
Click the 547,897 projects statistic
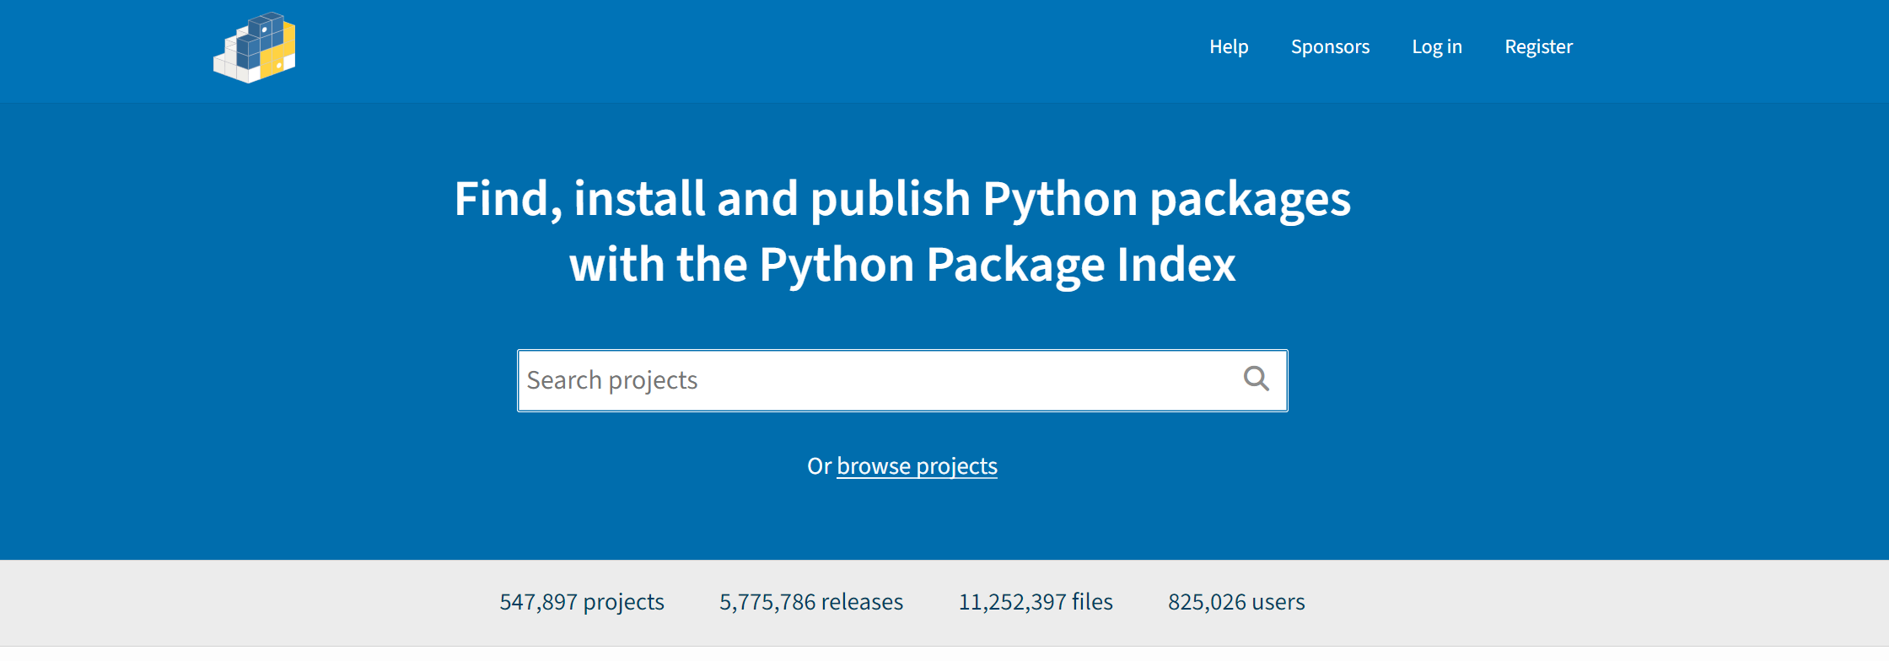[582, 601]
